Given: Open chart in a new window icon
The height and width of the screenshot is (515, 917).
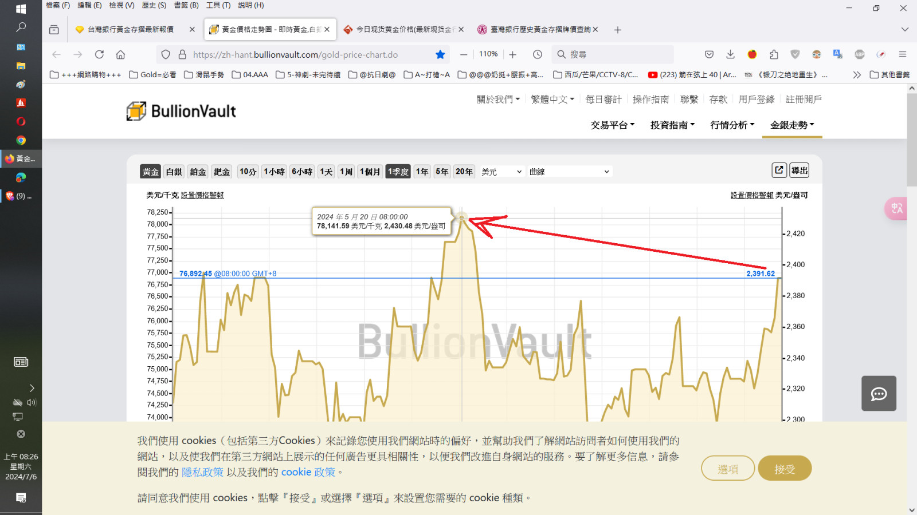Looking at the screenshot, I should (x=779, y=170).
